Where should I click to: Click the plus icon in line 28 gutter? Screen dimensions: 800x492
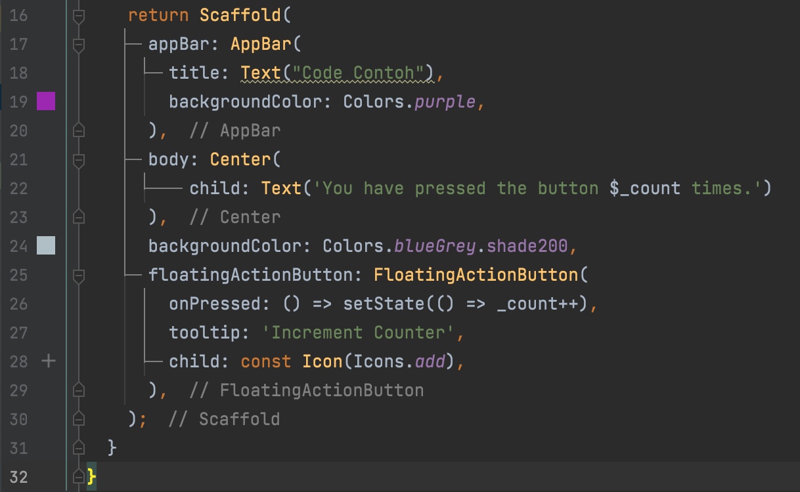pos(48,360)
